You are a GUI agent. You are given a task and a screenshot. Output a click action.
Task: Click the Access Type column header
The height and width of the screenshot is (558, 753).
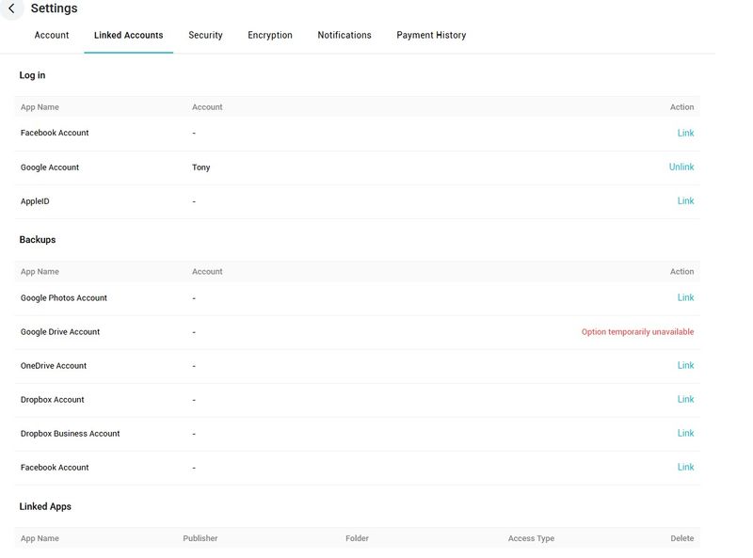click(531, 539)
